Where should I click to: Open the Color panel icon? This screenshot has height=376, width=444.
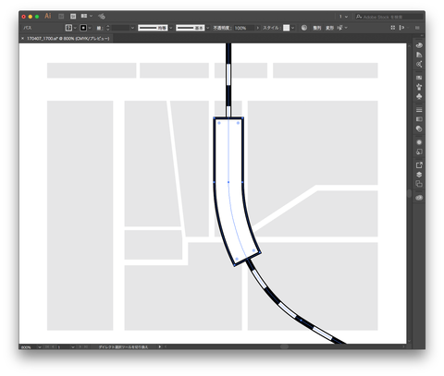419,45
